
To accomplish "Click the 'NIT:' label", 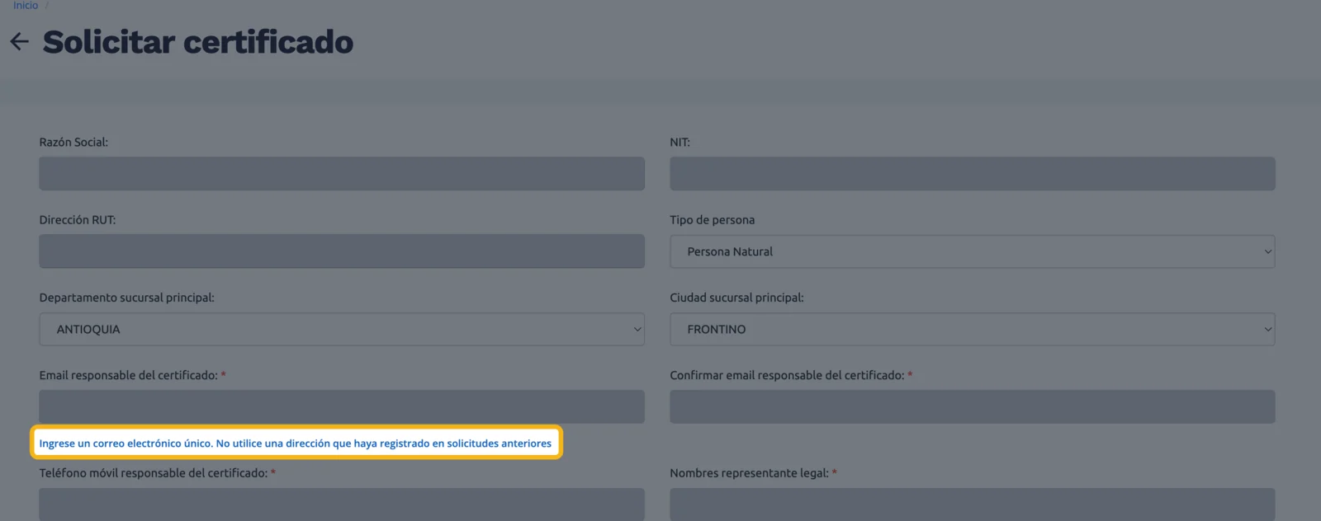I will [679, 142].
